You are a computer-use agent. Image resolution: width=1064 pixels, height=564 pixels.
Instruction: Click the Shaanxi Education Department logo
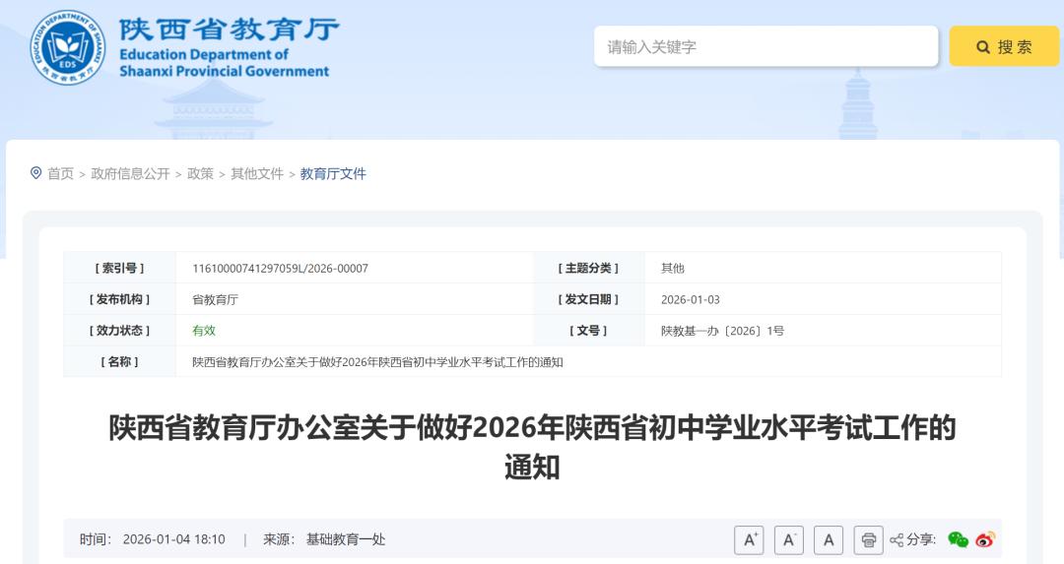pos(67,47)
